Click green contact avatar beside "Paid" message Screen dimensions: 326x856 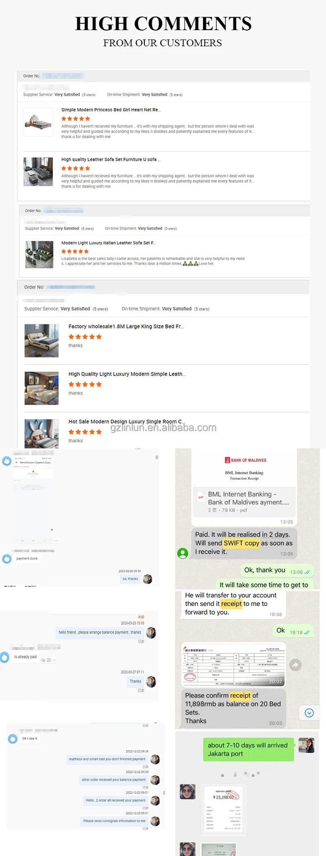click(x=183, y=553)
